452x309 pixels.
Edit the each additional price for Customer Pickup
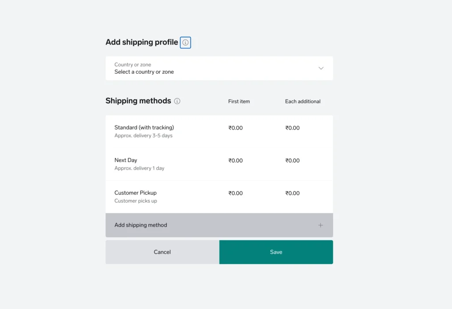[x=292, y=193]
